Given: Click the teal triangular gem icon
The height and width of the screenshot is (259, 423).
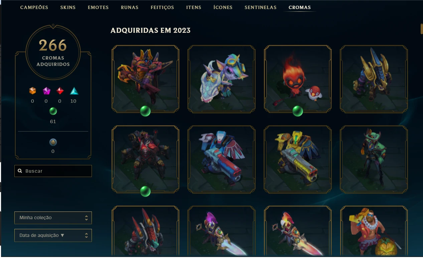Looking at the screenshot, I should point(74,91).
